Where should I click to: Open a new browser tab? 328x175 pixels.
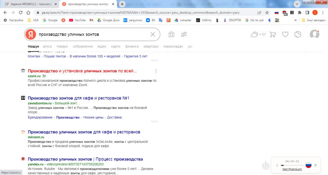[x=122, y=4]
